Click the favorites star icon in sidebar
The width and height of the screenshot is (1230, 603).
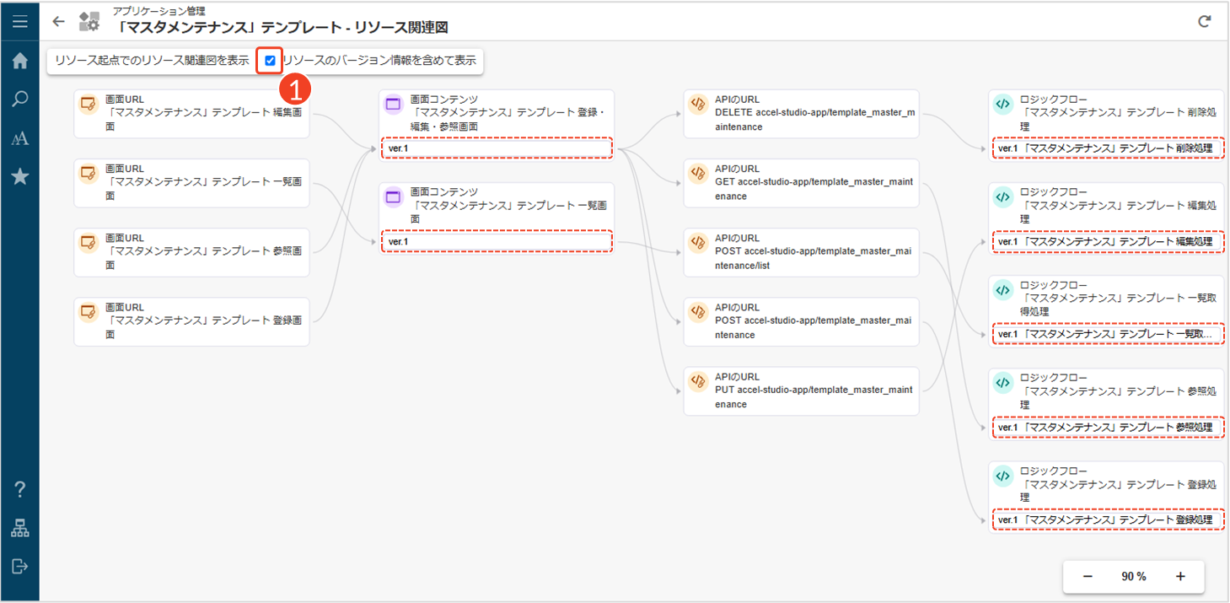[19, 176]
